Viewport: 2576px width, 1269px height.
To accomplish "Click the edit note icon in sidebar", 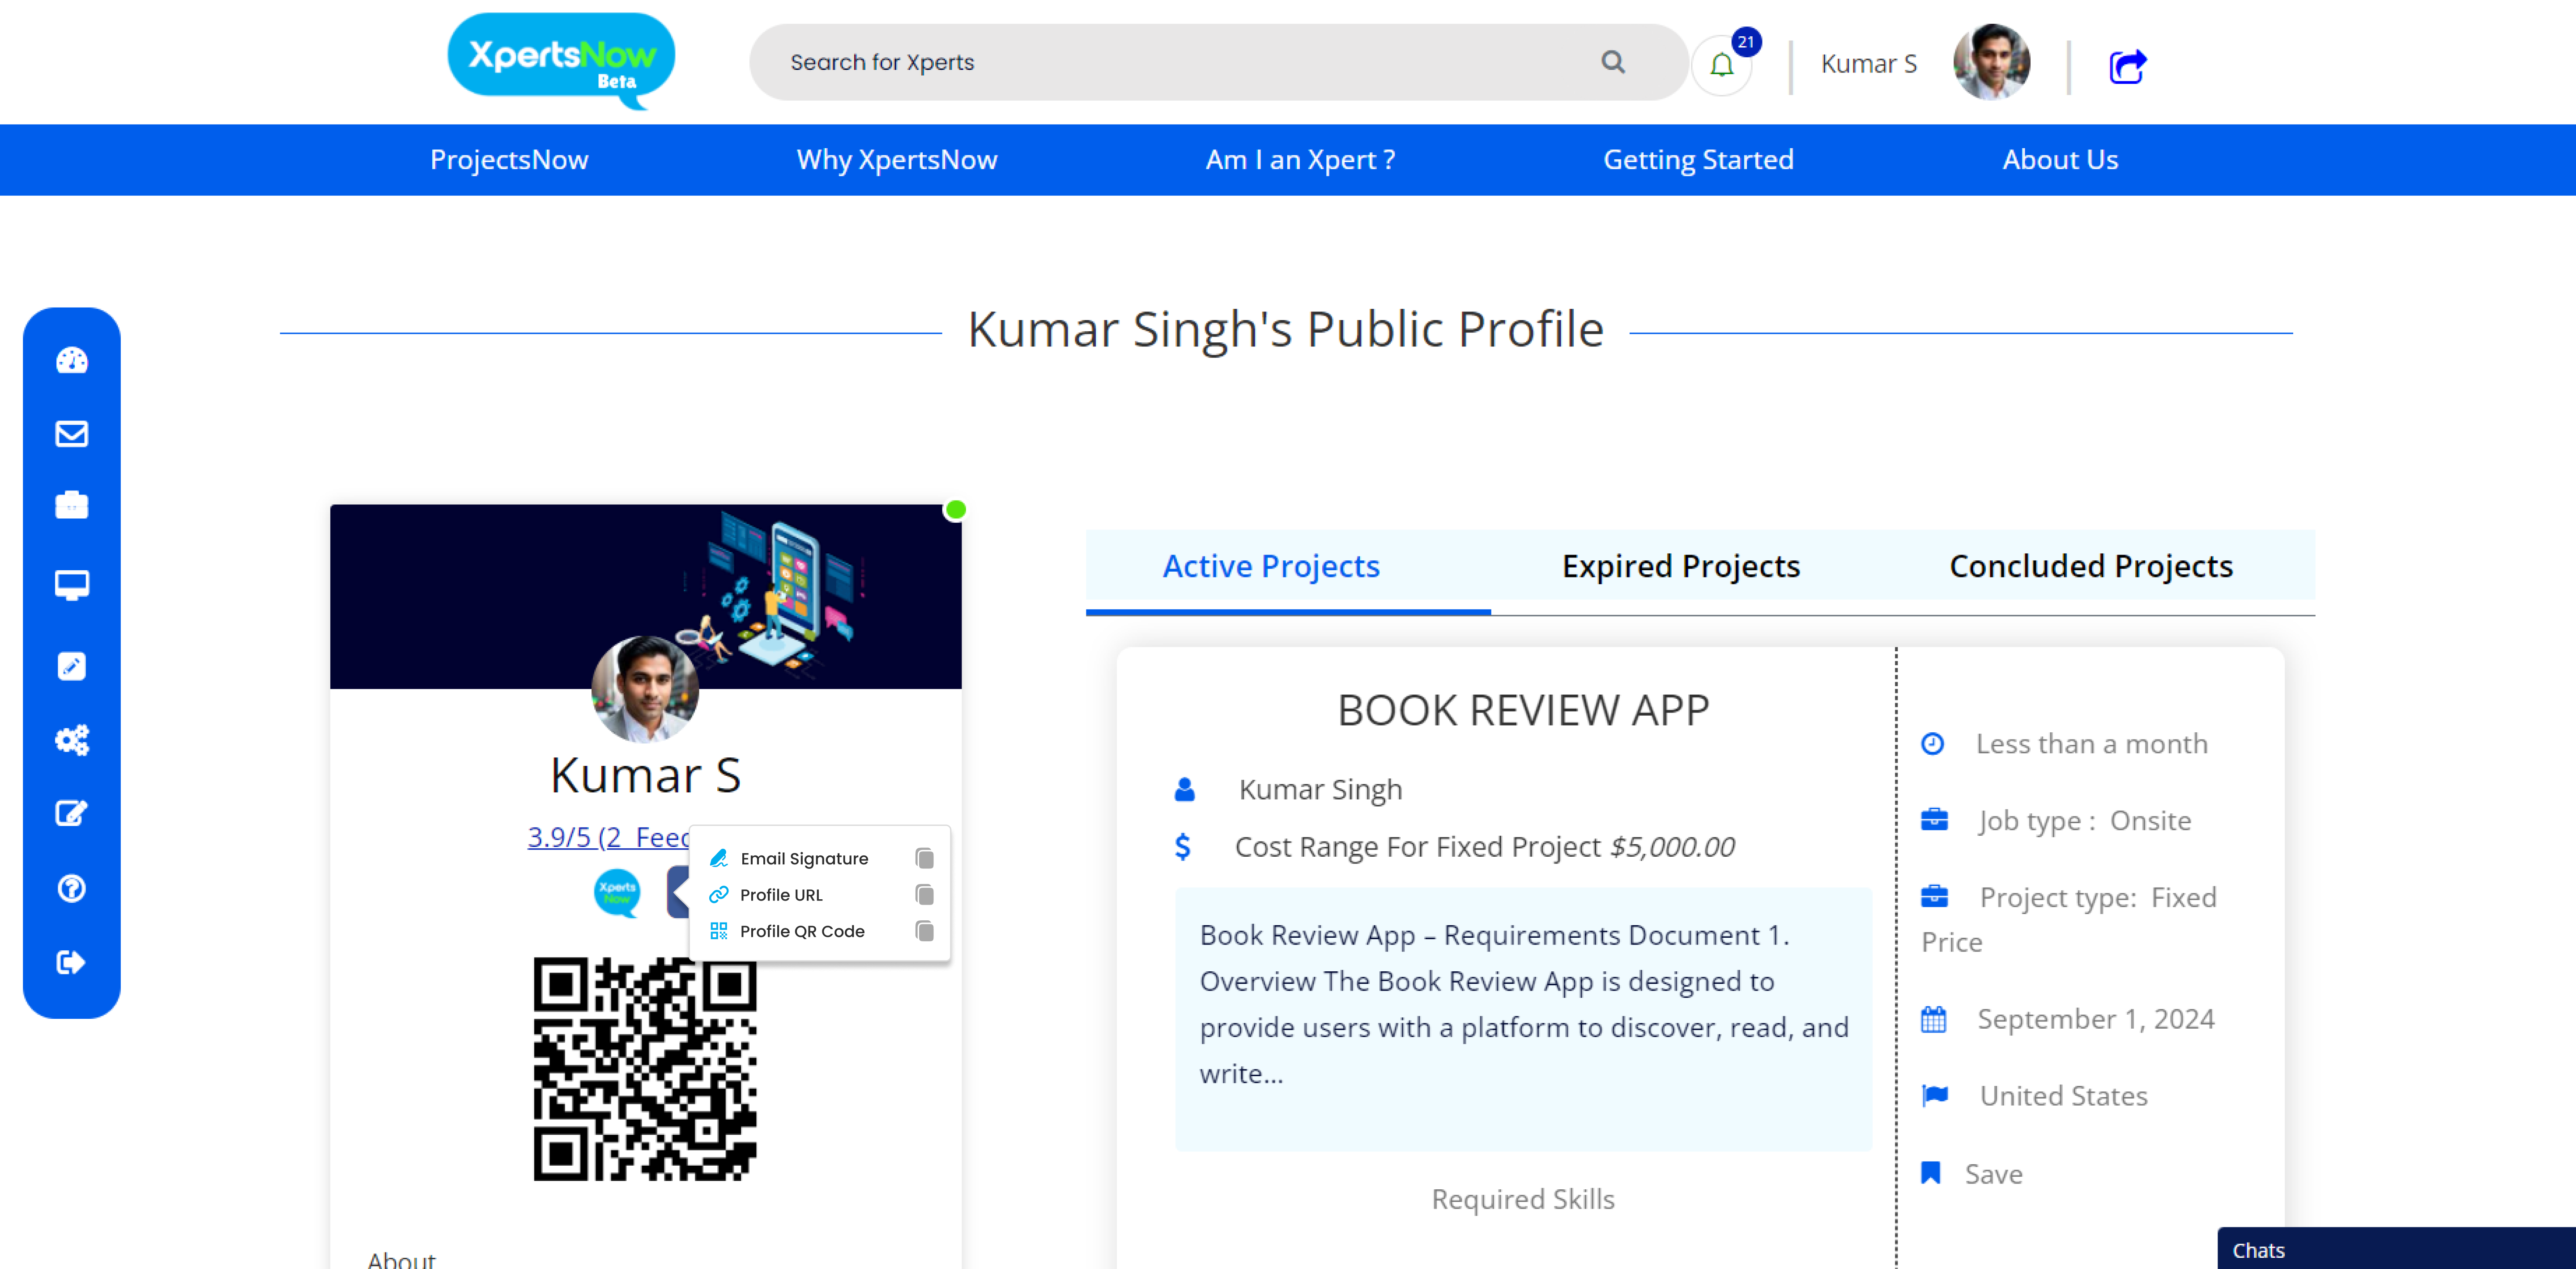I will [72, 813].
